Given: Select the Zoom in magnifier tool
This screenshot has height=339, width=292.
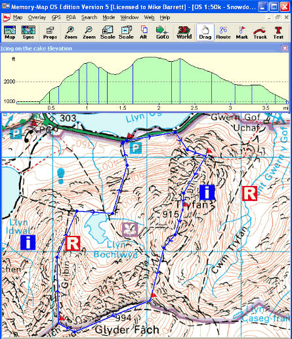Looking at the screenshot, I should 71,32.
